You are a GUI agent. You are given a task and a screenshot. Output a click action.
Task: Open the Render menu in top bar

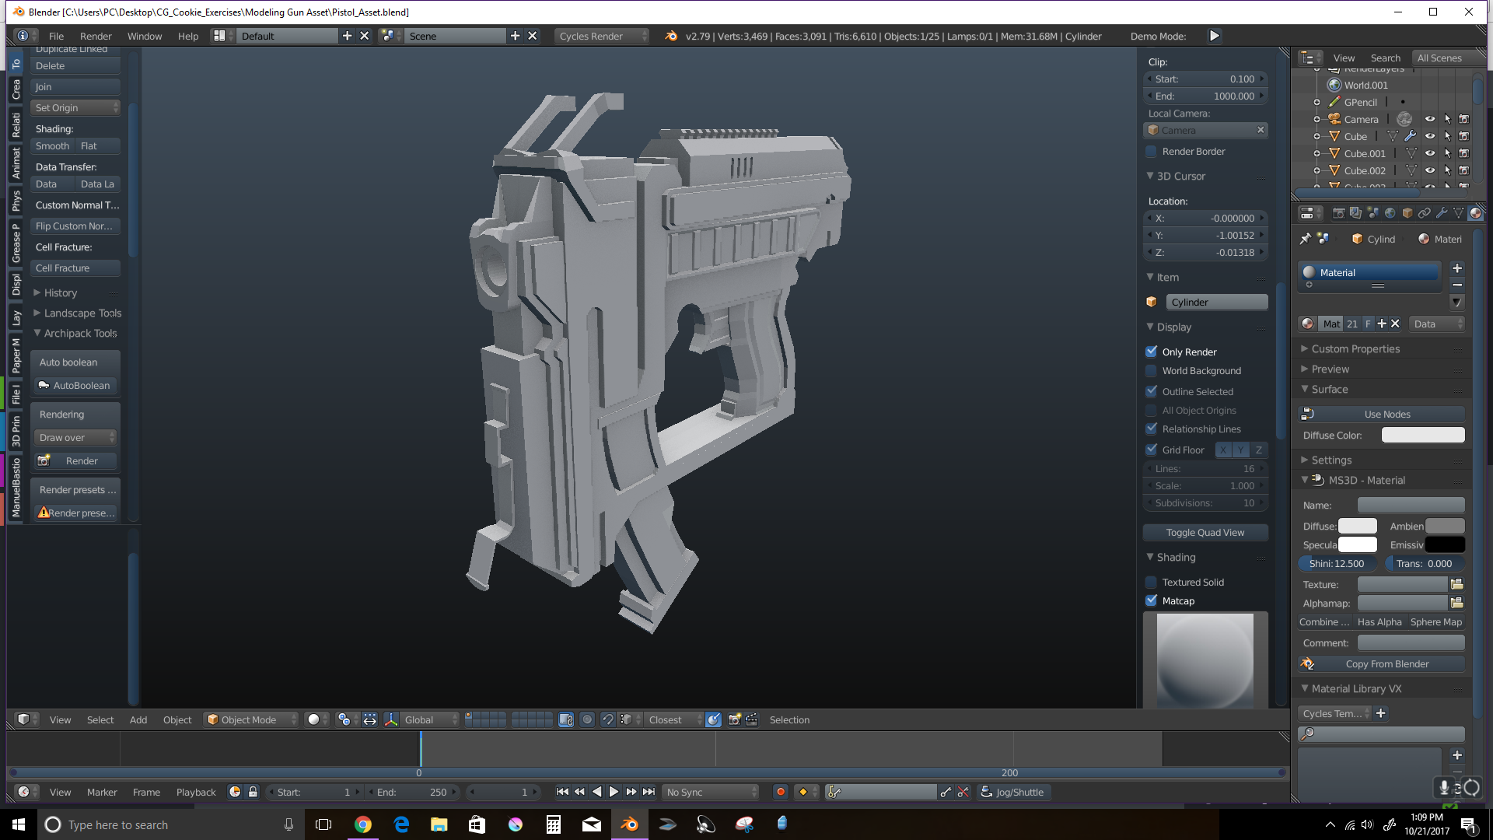coord(96,36)
